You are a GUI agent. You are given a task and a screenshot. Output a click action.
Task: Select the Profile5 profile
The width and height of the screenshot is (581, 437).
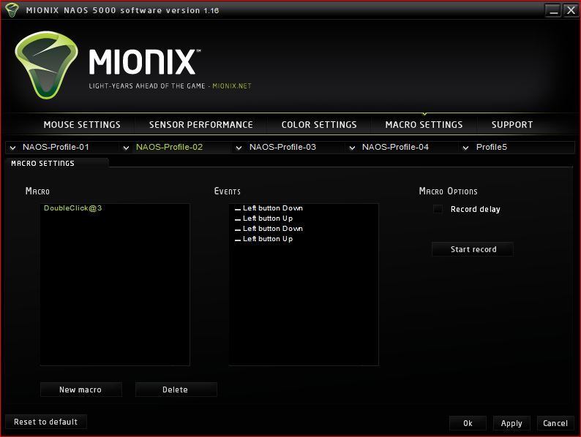coord(491,147)
